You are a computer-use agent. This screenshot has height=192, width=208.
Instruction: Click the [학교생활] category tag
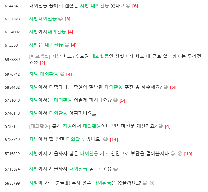pos(40,56)
